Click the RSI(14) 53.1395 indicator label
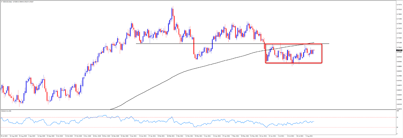Viewport: 403px width, 138px height. pyautogui.click(x=6, y=111)
